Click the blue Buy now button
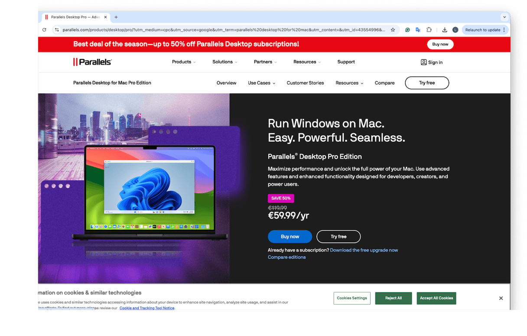The image size is (527, 336). point(290,237)
